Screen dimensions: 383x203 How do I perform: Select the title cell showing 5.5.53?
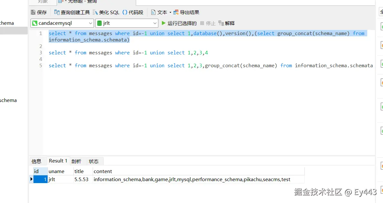83,179
